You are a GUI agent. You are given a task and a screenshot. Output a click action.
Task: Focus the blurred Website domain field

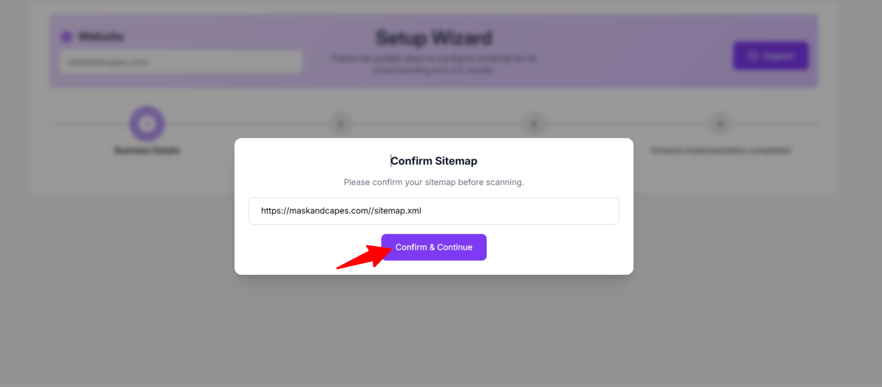coord(180,62)
